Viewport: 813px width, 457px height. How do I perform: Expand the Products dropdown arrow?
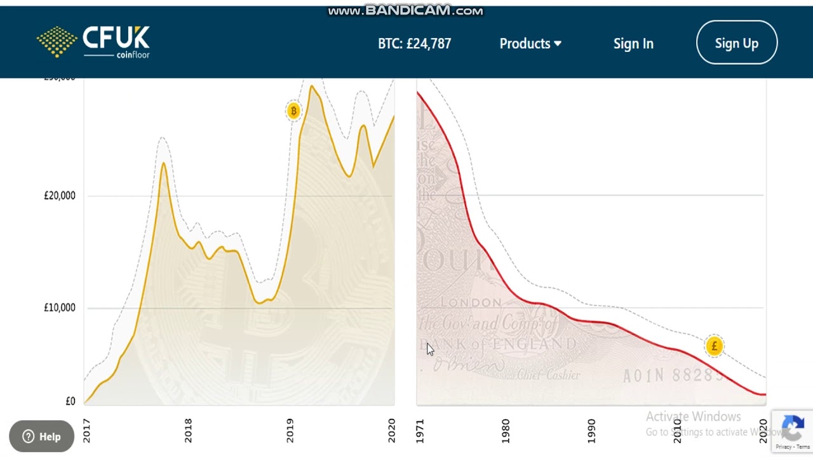(558, 44)
